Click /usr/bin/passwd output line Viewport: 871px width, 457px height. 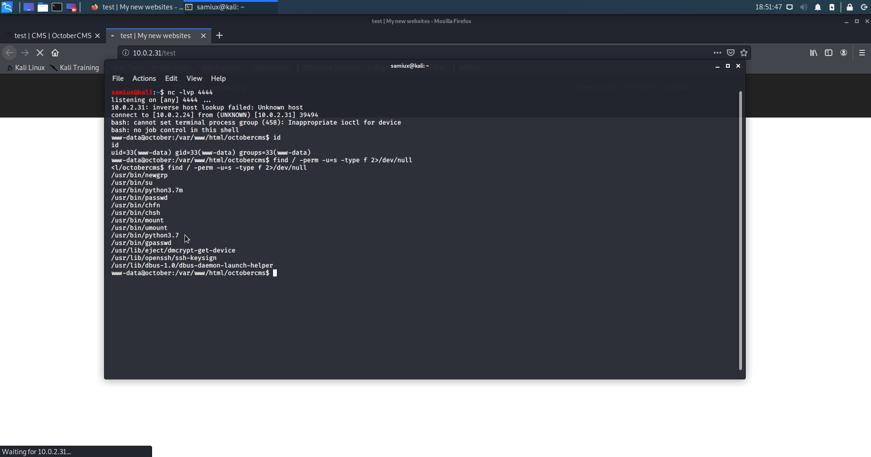click(x=139, y=197)
